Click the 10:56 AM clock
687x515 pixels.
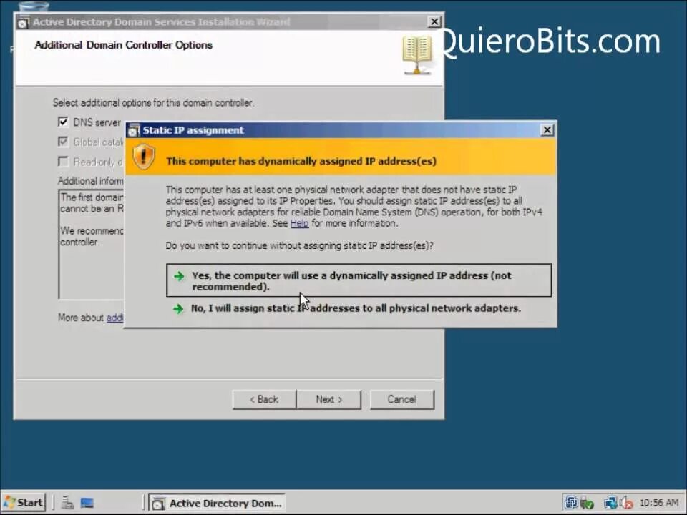point(659,503)
